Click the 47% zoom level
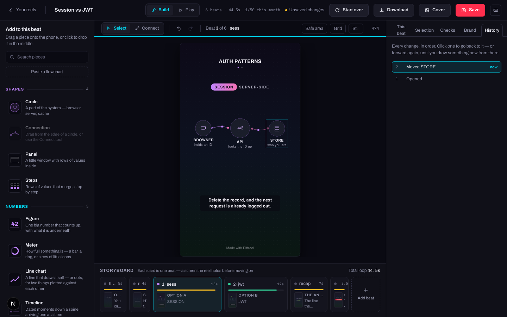 (375, 29)
